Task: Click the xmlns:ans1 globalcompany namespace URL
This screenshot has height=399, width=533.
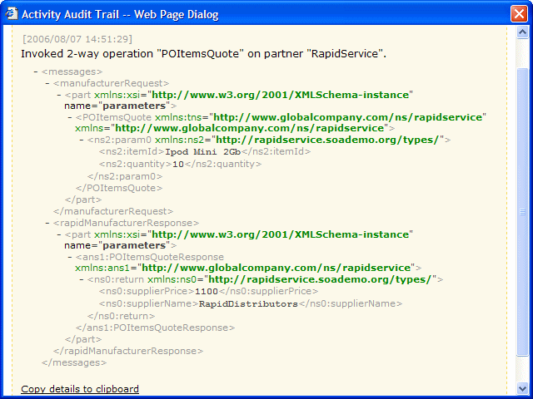Action: click(276, 268)
